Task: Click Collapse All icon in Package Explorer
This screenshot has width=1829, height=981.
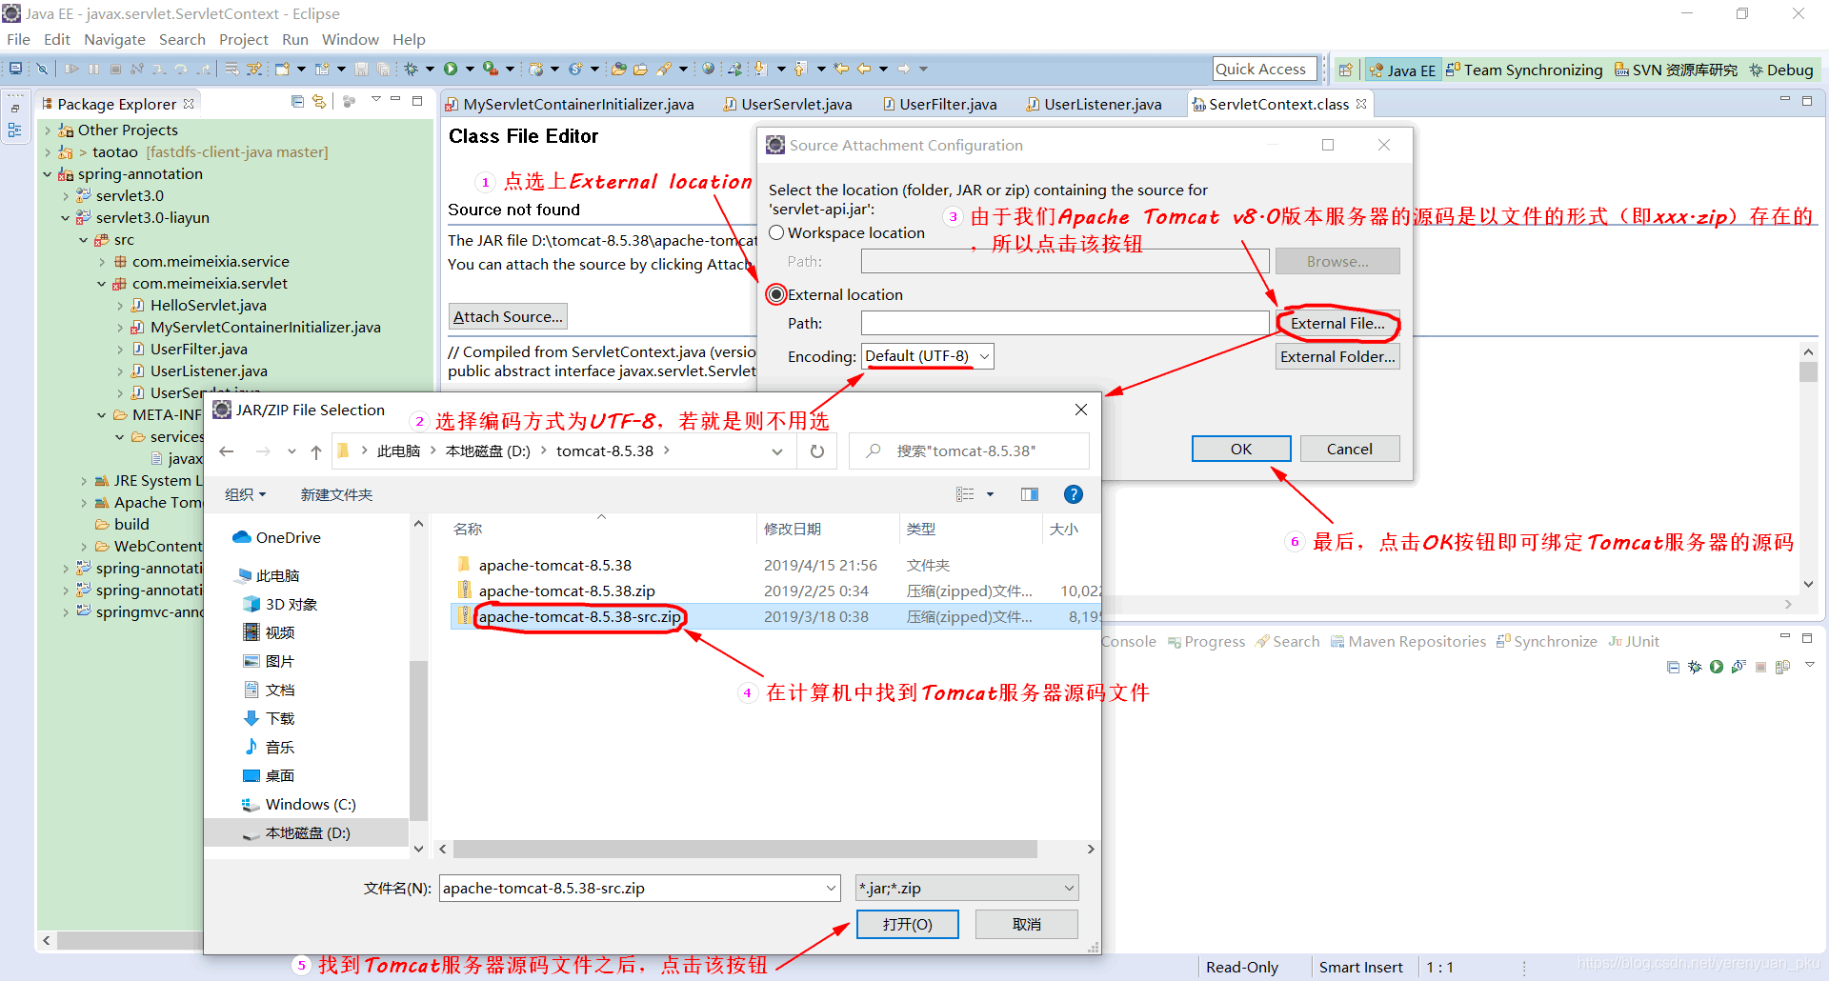Action: point(297,101)
